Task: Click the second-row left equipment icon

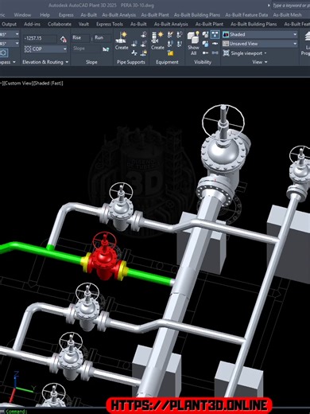Action: (x=170, y=44)
